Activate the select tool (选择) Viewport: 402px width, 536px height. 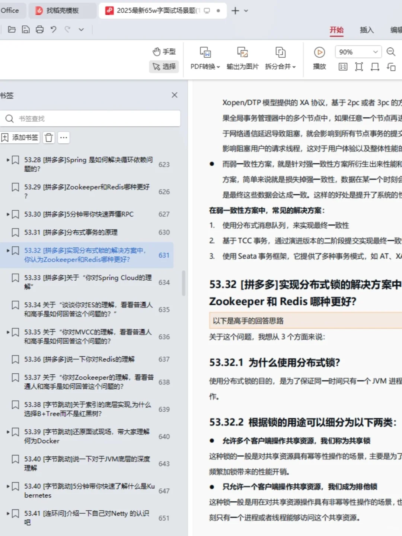coord(164,66)
